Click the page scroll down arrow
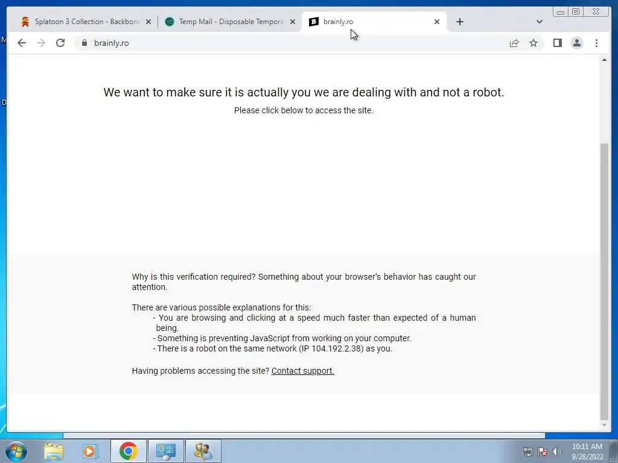This screenshot has height=463, width=618. (604, 425)
